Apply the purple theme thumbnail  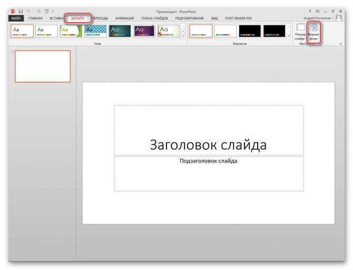click(x=144, y=31)
